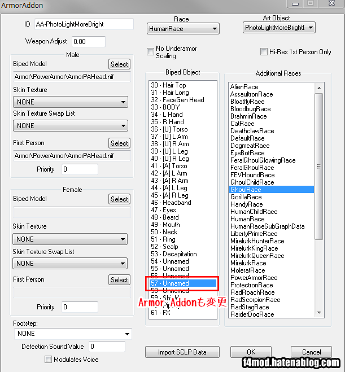Click Select button for Male First Person
Viewport: 345px width, 372px height.
pos(119,143)
